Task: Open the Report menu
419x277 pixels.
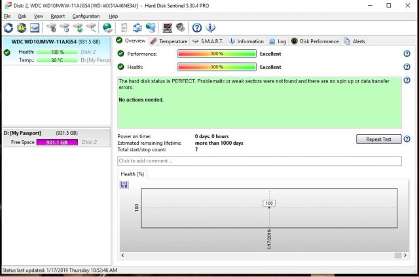Action: [x=58, y=16]
